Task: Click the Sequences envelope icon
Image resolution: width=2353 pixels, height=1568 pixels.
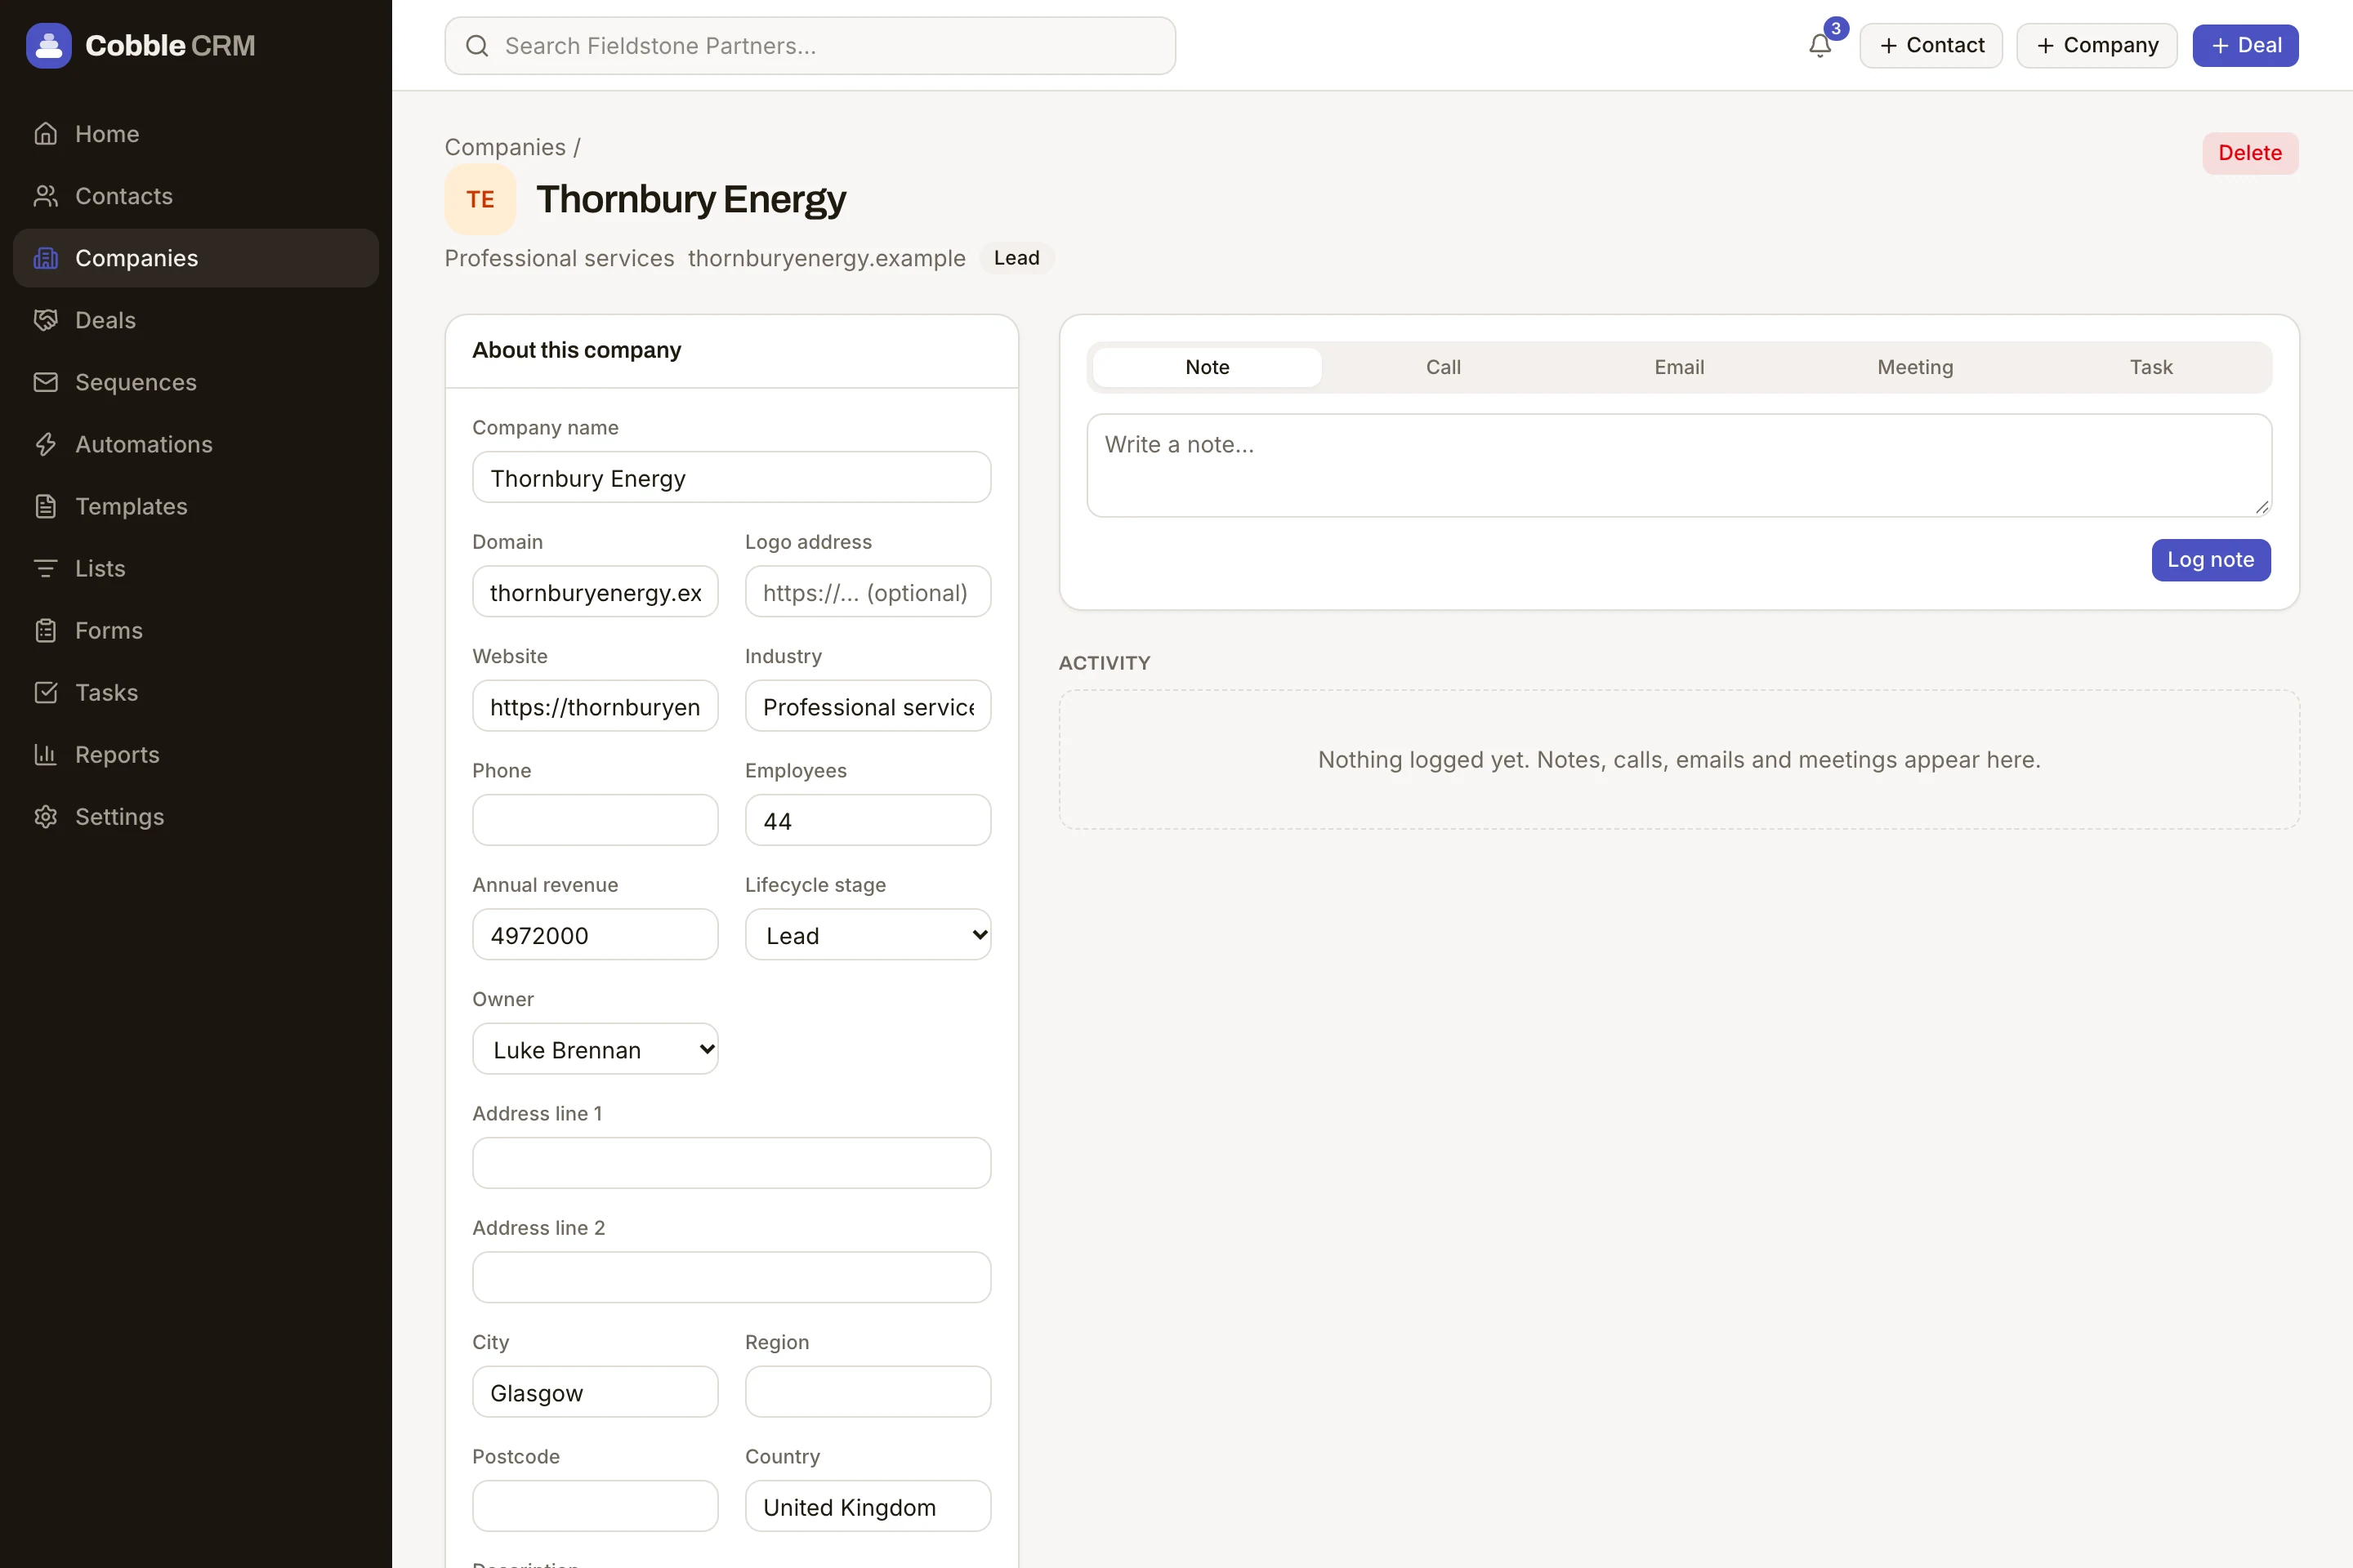Action: 46,382
